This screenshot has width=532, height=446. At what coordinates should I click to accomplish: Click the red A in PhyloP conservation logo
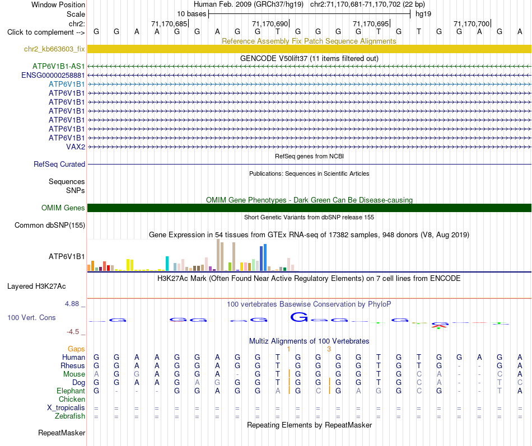point(439,326)
